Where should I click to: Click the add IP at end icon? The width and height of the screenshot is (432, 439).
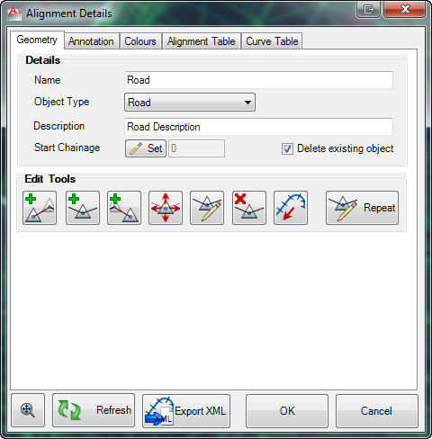tap(40, 208)
